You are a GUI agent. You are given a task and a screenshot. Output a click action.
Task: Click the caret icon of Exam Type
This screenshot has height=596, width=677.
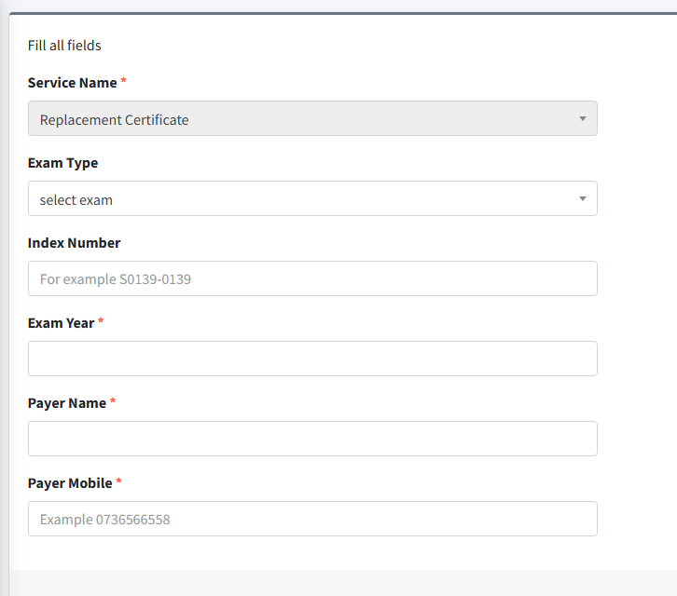582,199
